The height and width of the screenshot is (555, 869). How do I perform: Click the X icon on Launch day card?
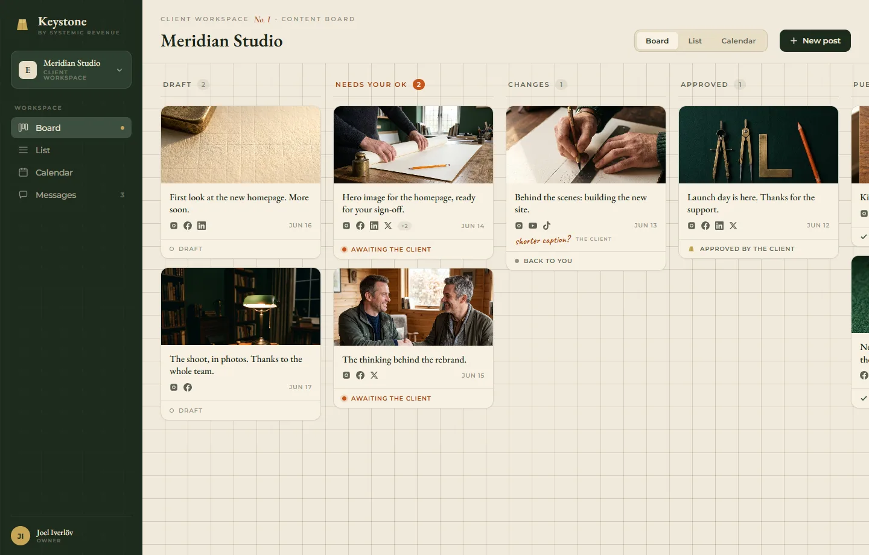(733, 226)
